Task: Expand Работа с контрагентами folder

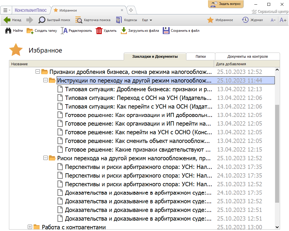Action: coord(30,227)
